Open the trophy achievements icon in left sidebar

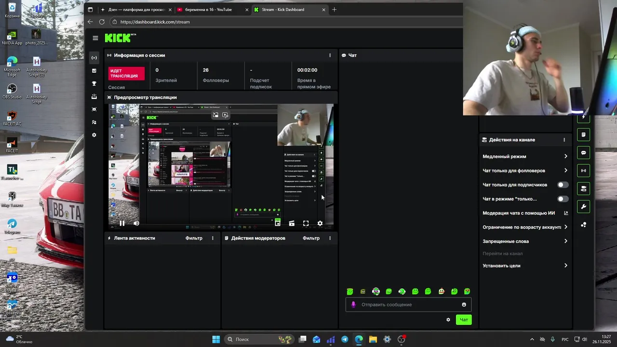click(94, 83)
